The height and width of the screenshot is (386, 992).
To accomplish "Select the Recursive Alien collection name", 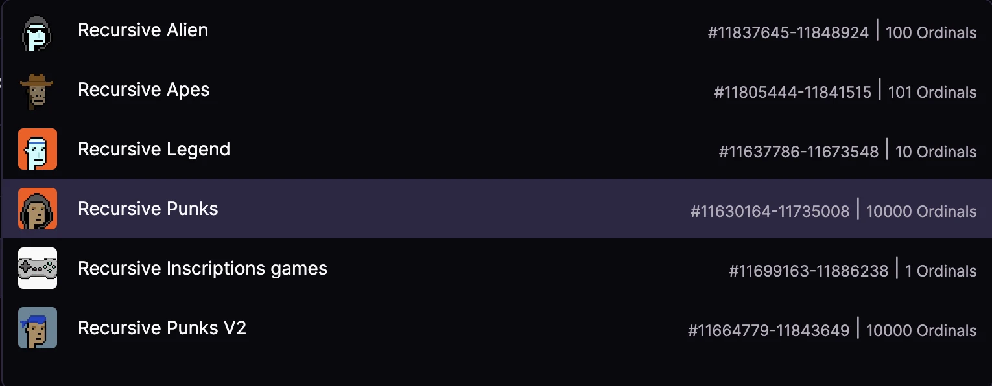I will click(x=143, y=30).
